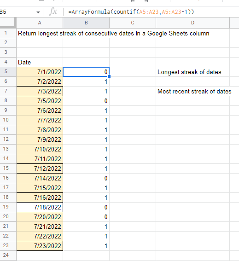The image size is (239, 261).
Task: Click the fill handle on cell B5
Action: point(109,76)
